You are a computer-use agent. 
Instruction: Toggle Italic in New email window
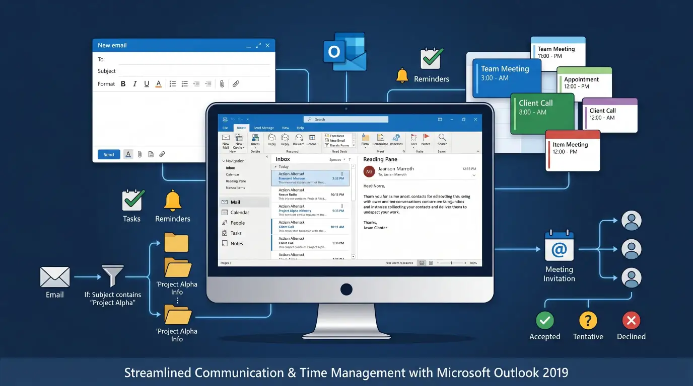click(135, 84)
